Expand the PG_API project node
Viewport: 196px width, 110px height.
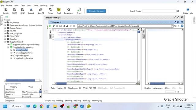(5, 31)
